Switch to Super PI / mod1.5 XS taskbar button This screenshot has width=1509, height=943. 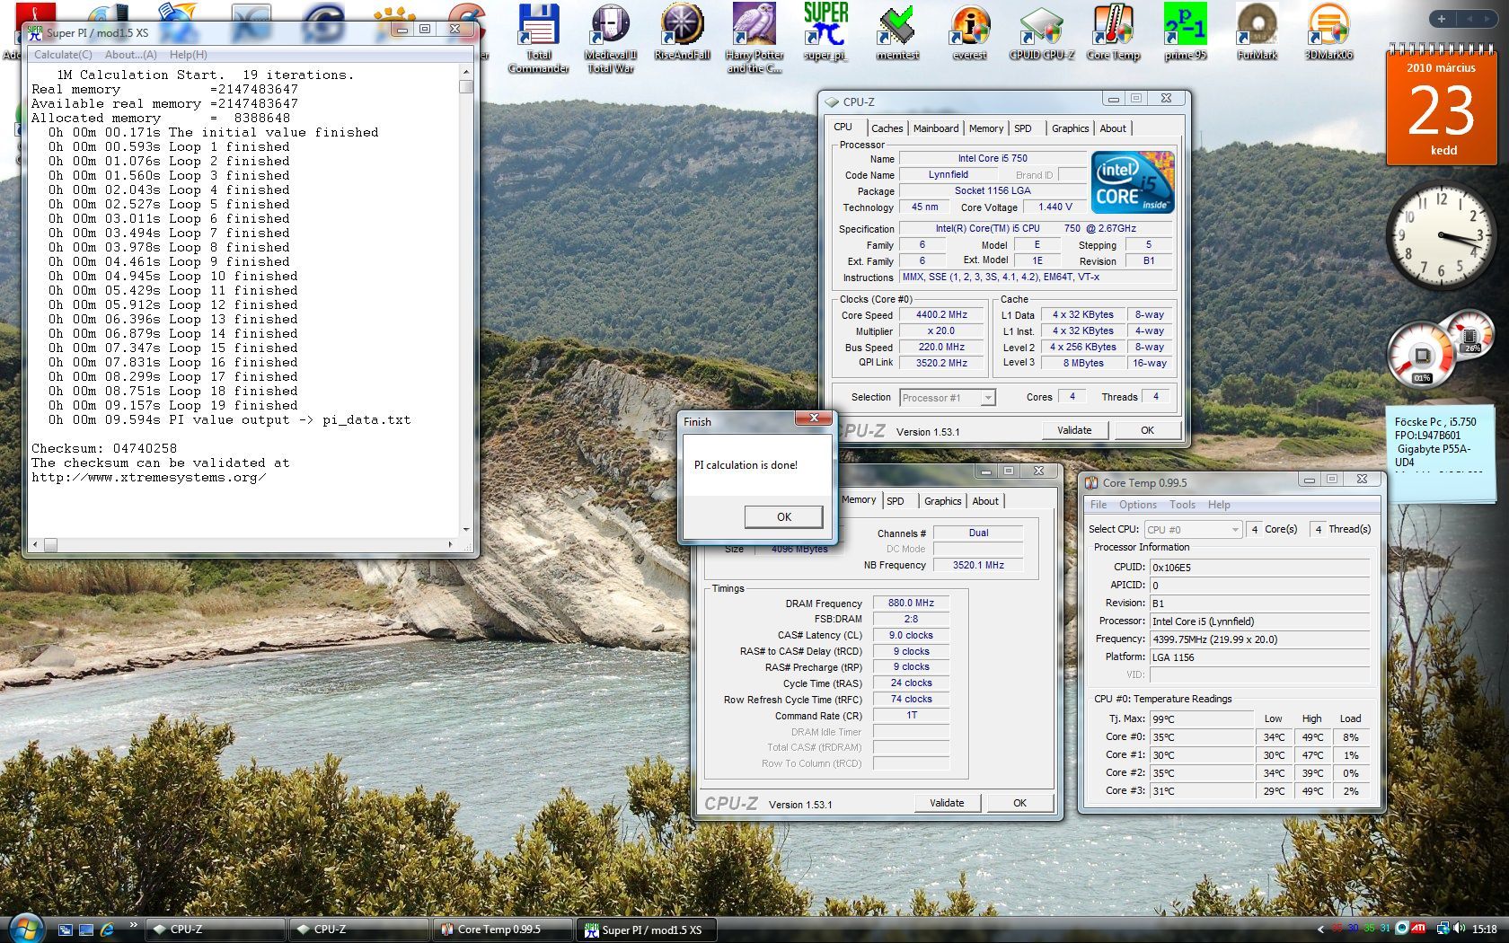click(647, 930)
